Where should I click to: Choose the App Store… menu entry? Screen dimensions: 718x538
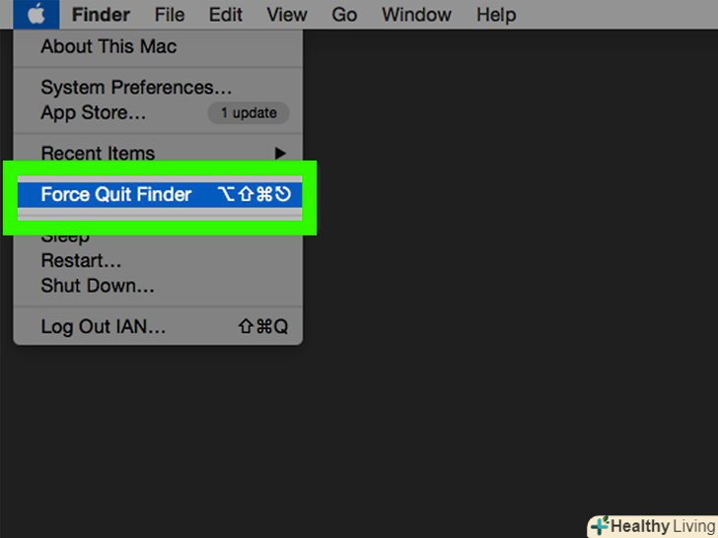[93, 112]
